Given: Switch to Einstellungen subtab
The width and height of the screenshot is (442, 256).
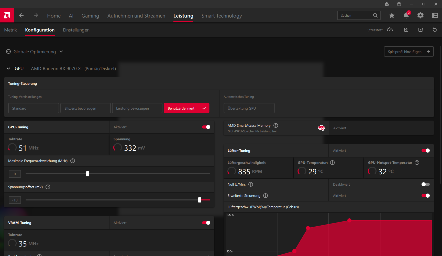Looking at the screenshot, I should (x=76, y=30).
